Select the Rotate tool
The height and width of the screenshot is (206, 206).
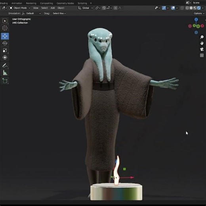(5, 43)
